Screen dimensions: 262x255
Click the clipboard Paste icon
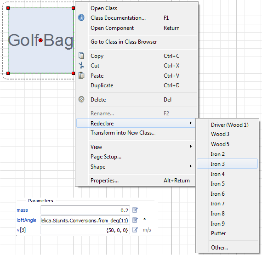point(81,75)
